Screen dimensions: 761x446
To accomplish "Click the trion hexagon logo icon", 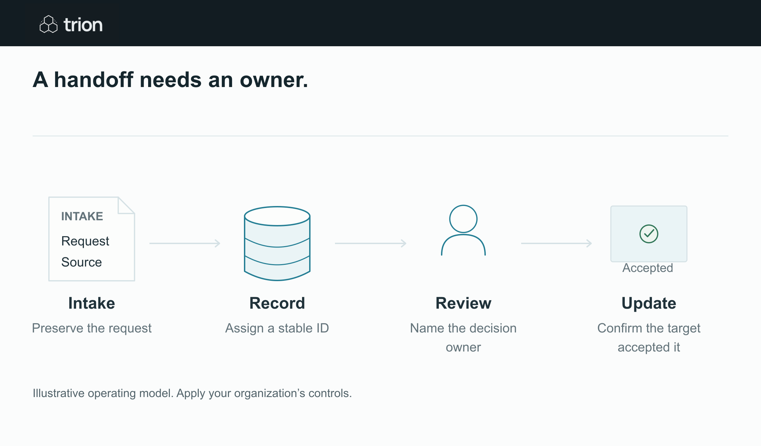I will coord(49,24).
